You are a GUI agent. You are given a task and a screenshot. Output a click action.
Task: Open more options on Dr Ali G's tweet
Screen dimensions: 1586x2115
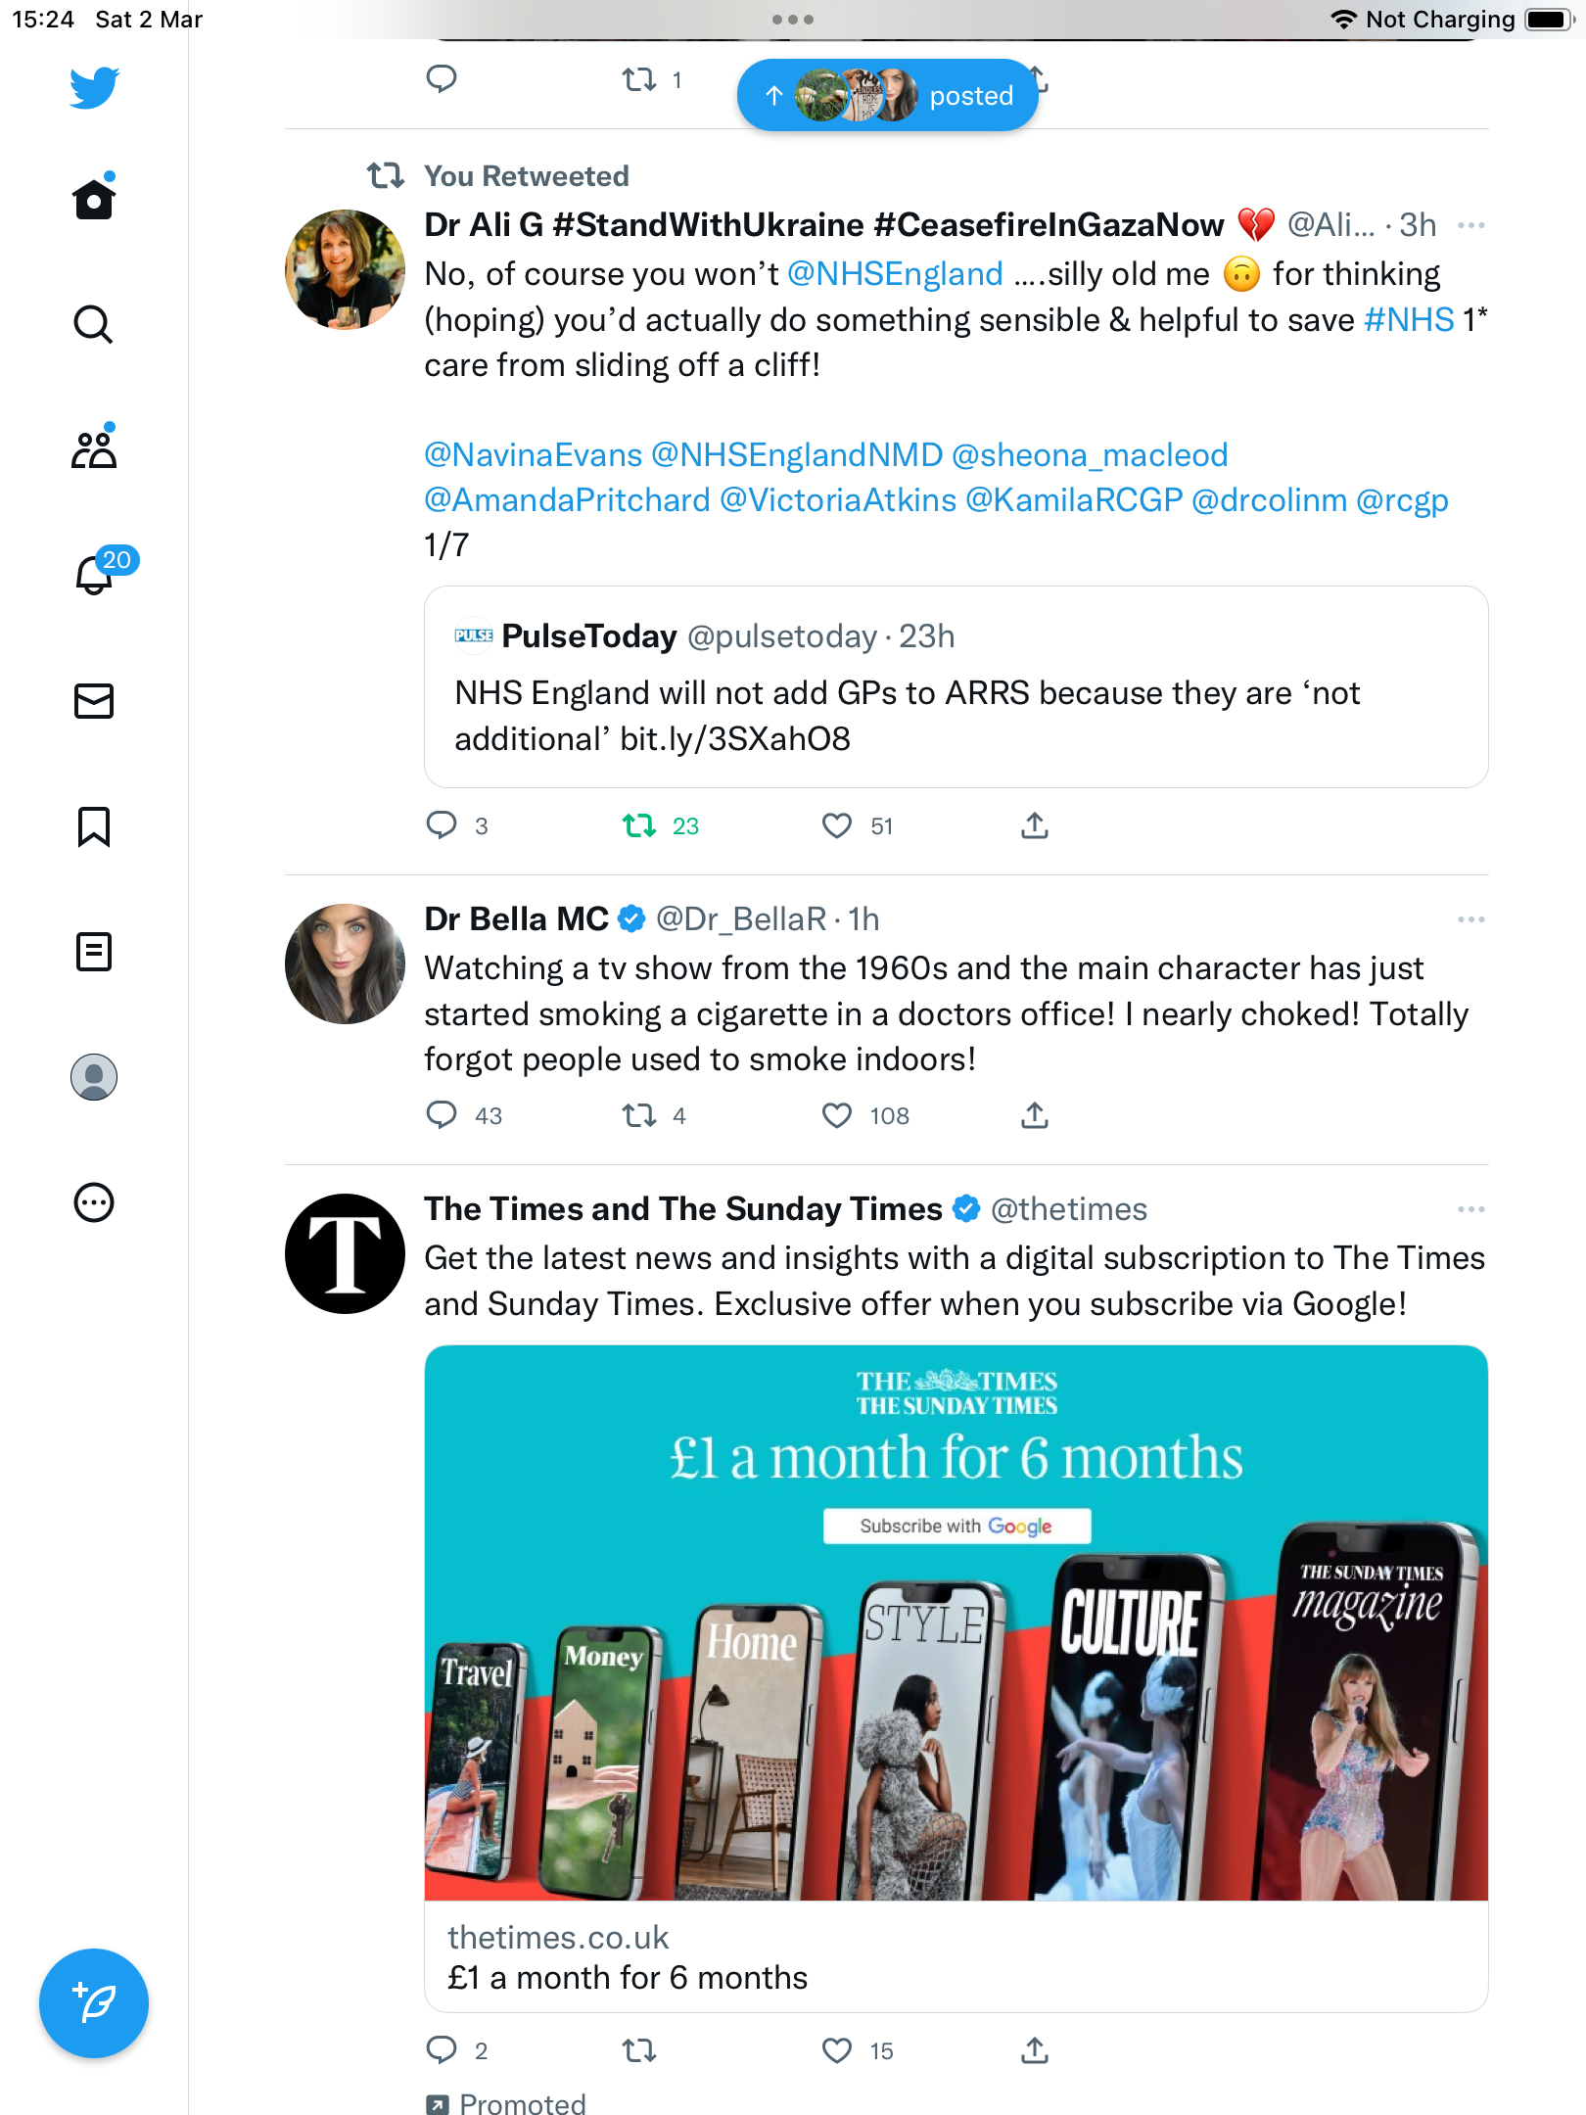1470,226
